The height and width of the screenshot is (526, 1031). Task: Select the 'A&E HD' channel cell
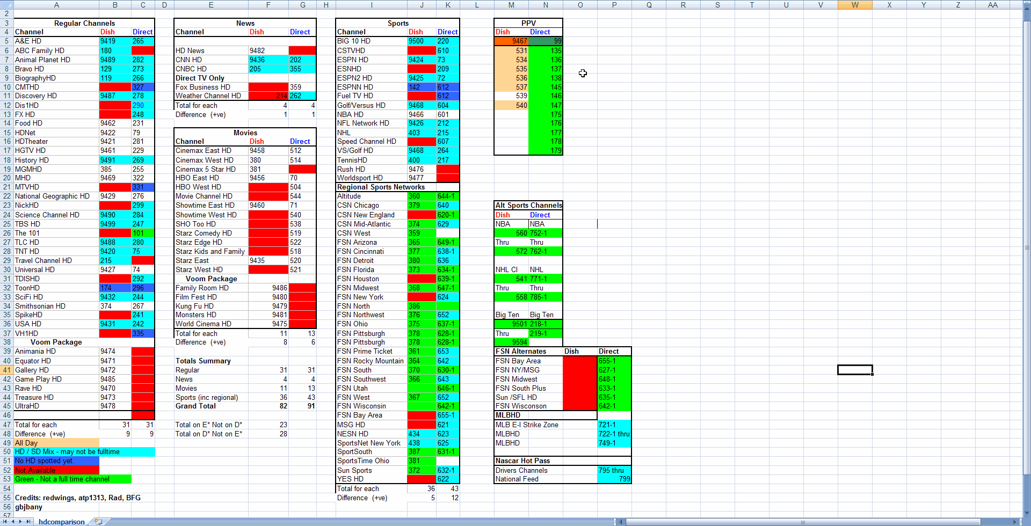coord(56,41)
